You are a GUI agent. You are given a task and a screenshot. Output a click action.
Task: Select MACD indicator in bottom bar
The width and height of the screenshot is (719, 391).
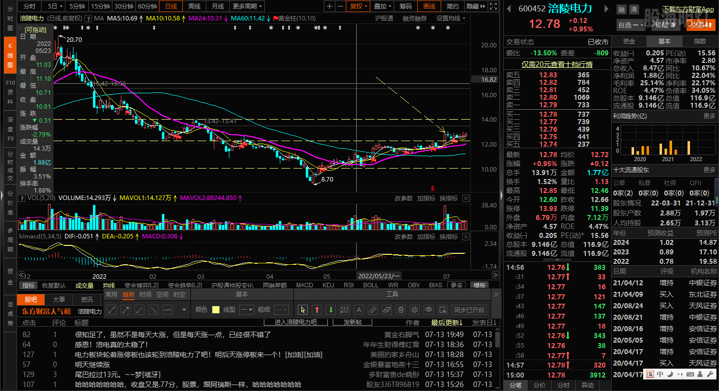click(x=304, y=285)
